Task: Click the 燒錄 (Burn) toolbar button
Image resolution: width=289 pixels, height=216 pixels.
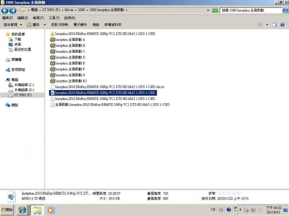Action: click(96, 24)
